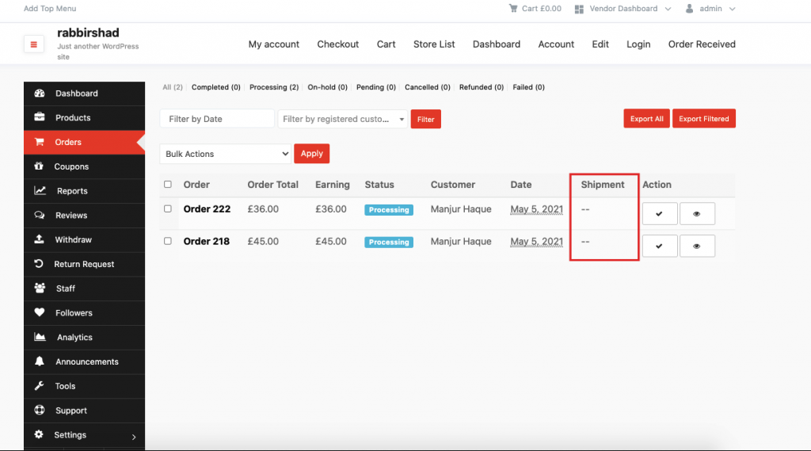Open the Bulk Actions dropdown
811x451 pixels.
click(x=226, y=154)
